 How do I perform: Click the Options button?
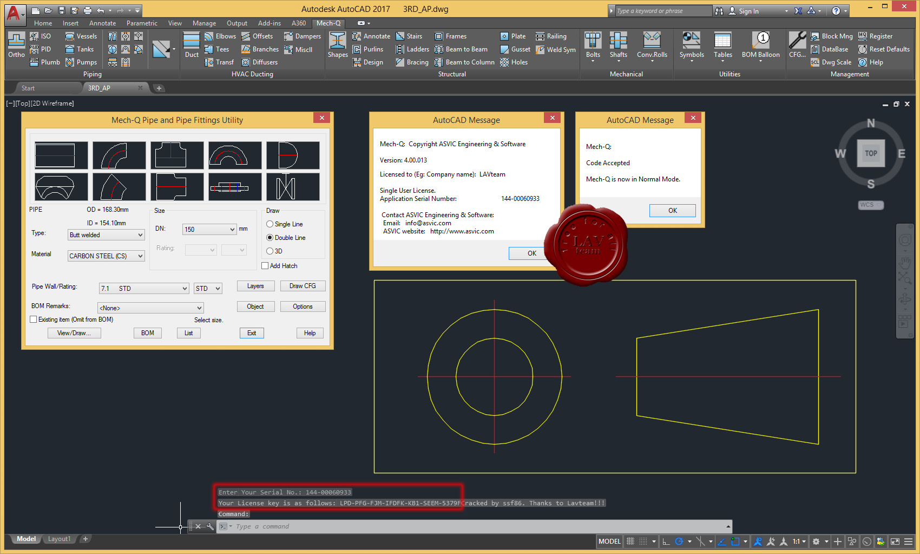coord(303,307)
